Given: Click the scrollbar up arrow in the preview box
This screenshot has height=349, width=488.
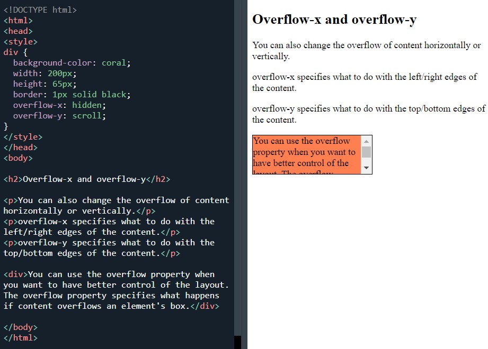Looking at the screenshot, I should tap(367, 141).
